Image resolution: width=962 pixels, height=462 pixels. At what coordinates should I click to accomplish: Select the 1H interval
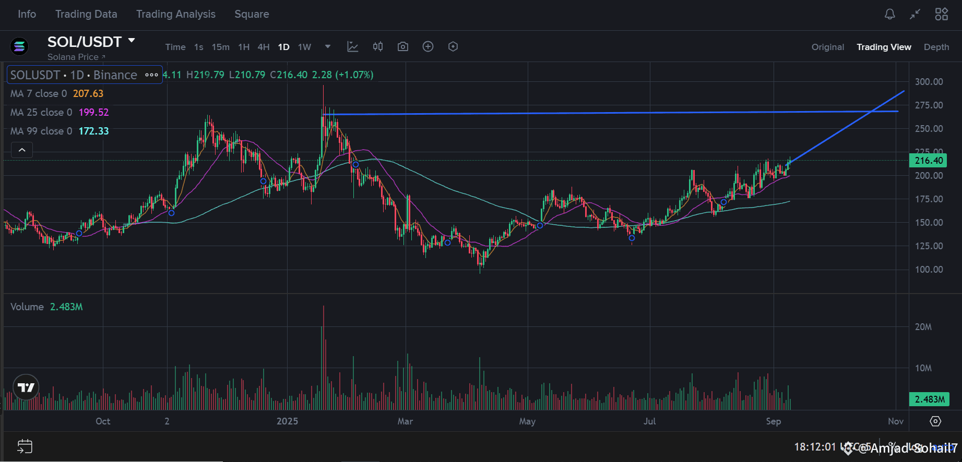(x=244, y=47)
